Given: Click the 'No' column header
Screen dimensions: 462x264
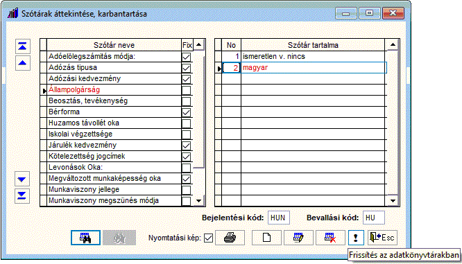Looking at the screenshot, I should (231, 45).
